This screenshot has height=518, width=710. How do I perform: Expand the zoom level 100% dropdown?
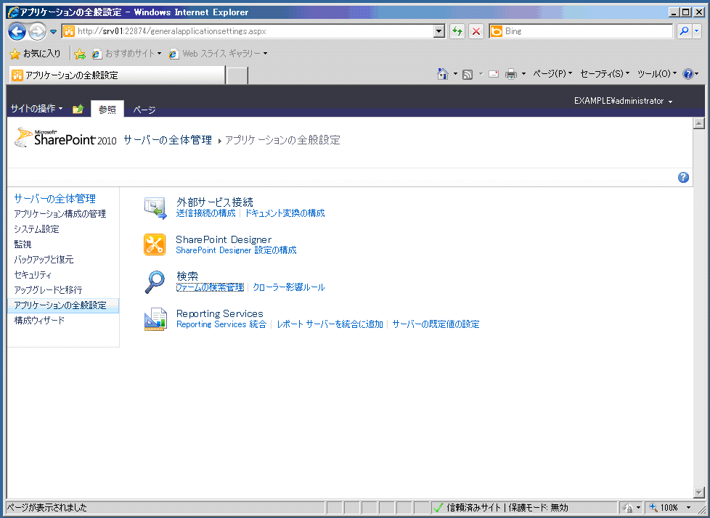click(x=688, y=508)
